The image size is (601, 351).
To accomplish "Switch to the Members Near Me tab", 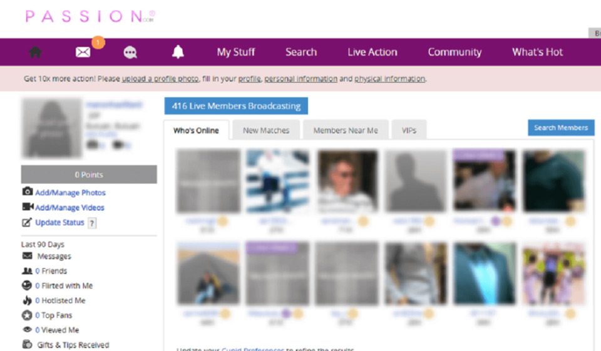I will pyautogui.click(x=346, y=131).
